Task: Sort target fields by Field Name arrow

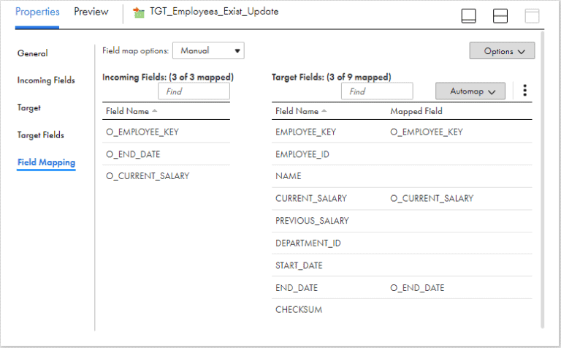Action: [324, 111]
